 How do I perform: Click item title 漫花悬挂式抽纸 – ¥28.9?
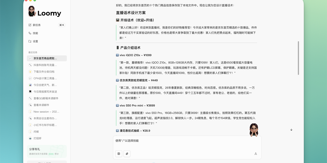135,131
